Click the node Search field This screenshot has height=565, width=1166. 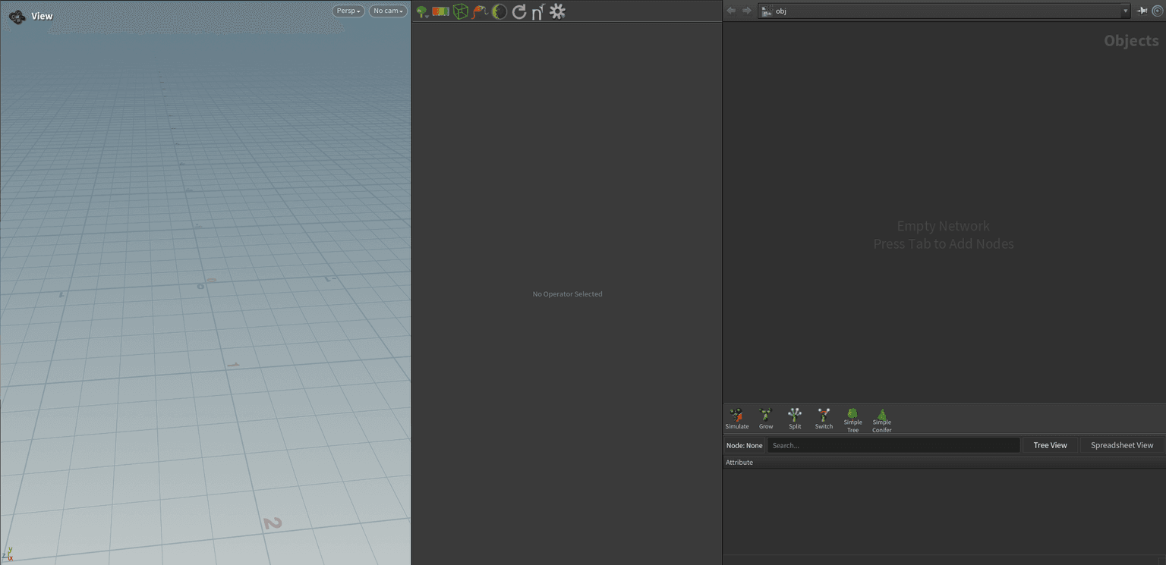[x=893, y=445]
